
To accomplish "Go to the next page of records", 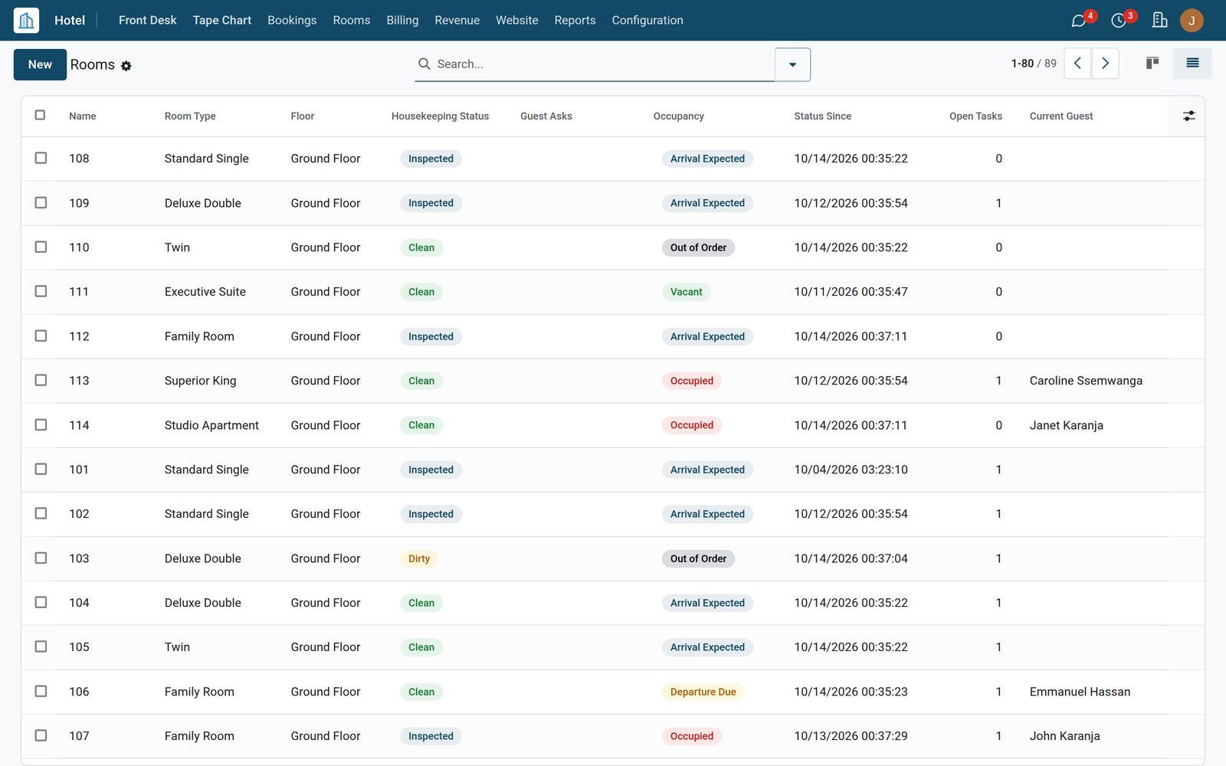I will pyautogui.click(x=1105, y=64).
